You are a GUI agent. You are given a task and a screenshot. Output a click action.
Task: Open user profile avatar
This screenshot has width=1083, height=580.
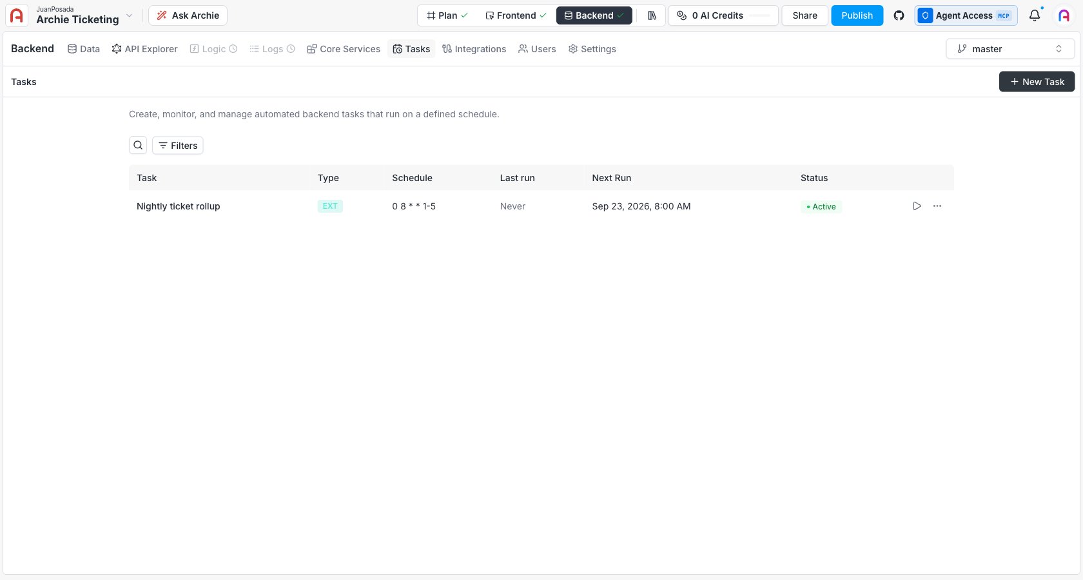[x=1064, y=15]
